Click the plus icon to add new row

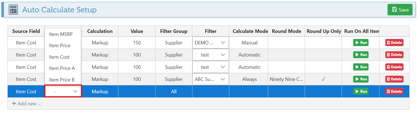click(14, 104)
